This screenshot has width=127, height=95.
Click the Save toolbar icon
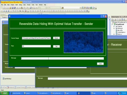[x=13, y=8]
